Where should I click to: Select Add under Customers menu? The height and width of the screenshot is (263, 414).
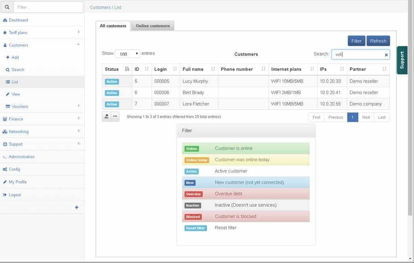pos(15,57)
